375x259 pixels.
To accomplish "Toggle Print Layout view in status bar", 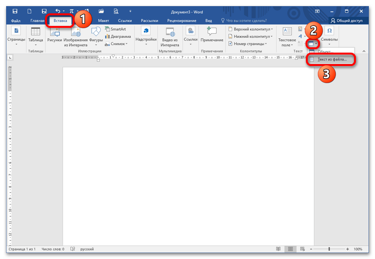I will [x=290, y=249].
